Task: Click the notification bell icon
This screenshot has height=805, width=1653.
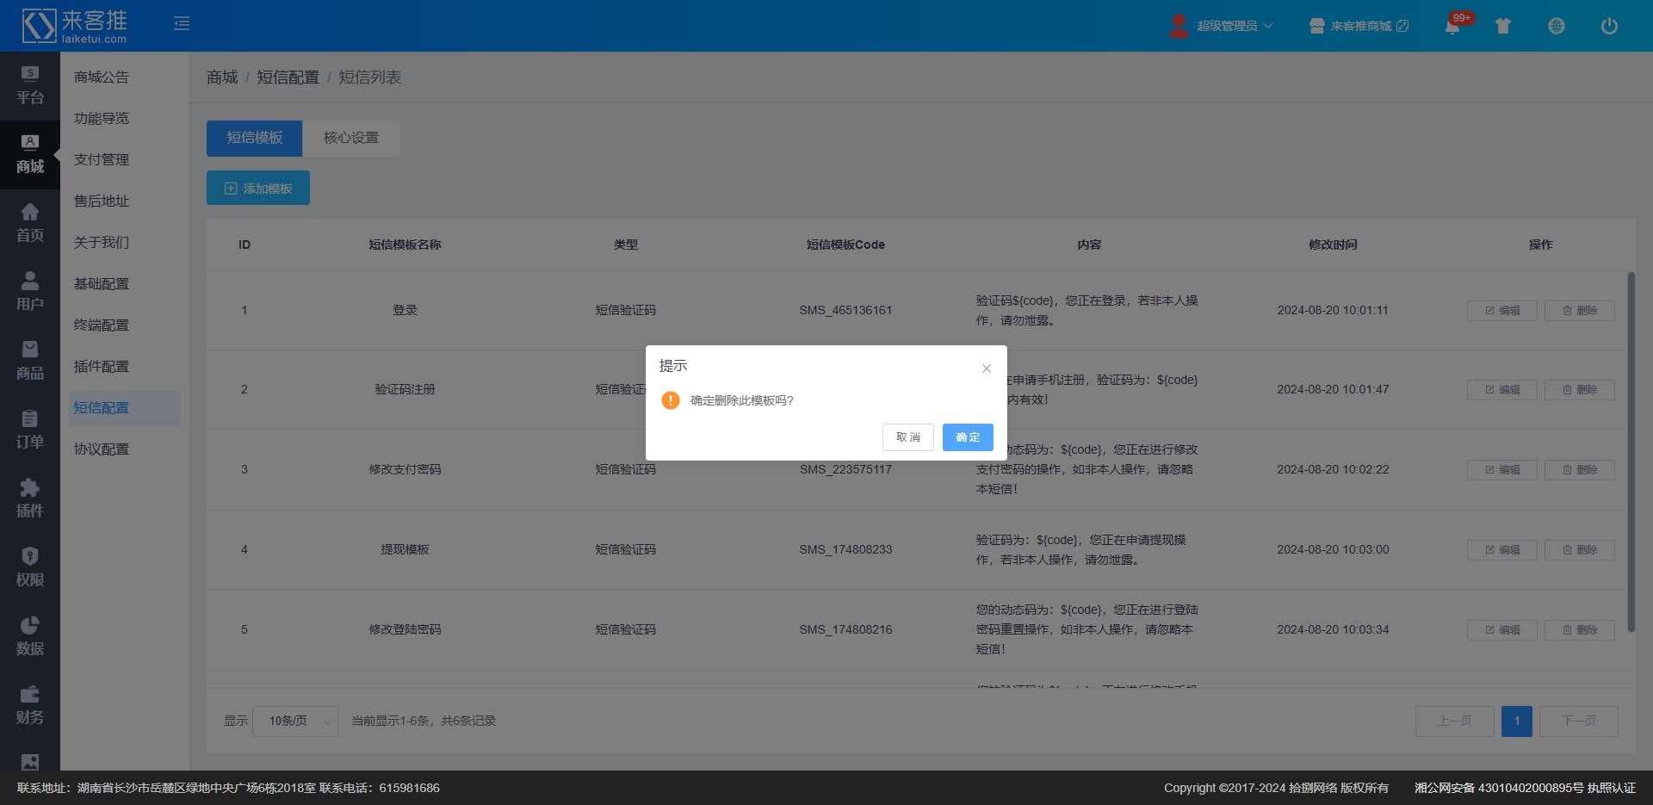Action: tap(1452, 27)
